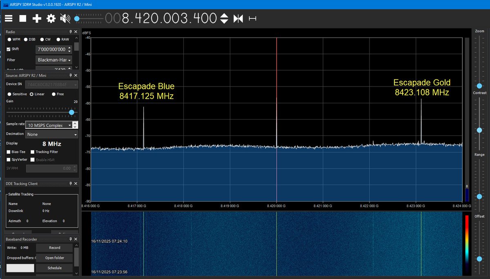Stop reception with the square stop icon
This screenshot has width=490, height=279.
(x=22, y=18)
